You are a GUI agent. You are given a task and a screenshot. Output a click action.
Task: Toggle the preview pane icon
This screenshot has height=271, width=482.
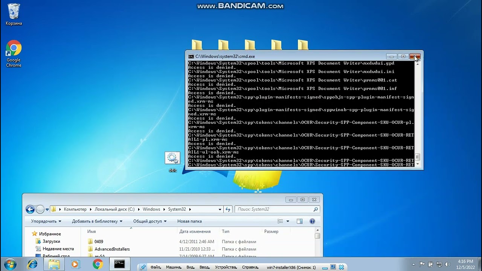pyautogui.click(x=300, y=221)
